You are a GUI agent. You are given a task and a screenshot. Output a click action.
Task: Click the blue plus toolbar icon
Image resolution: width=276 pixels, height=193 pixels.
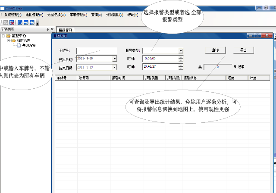(32, 22)
